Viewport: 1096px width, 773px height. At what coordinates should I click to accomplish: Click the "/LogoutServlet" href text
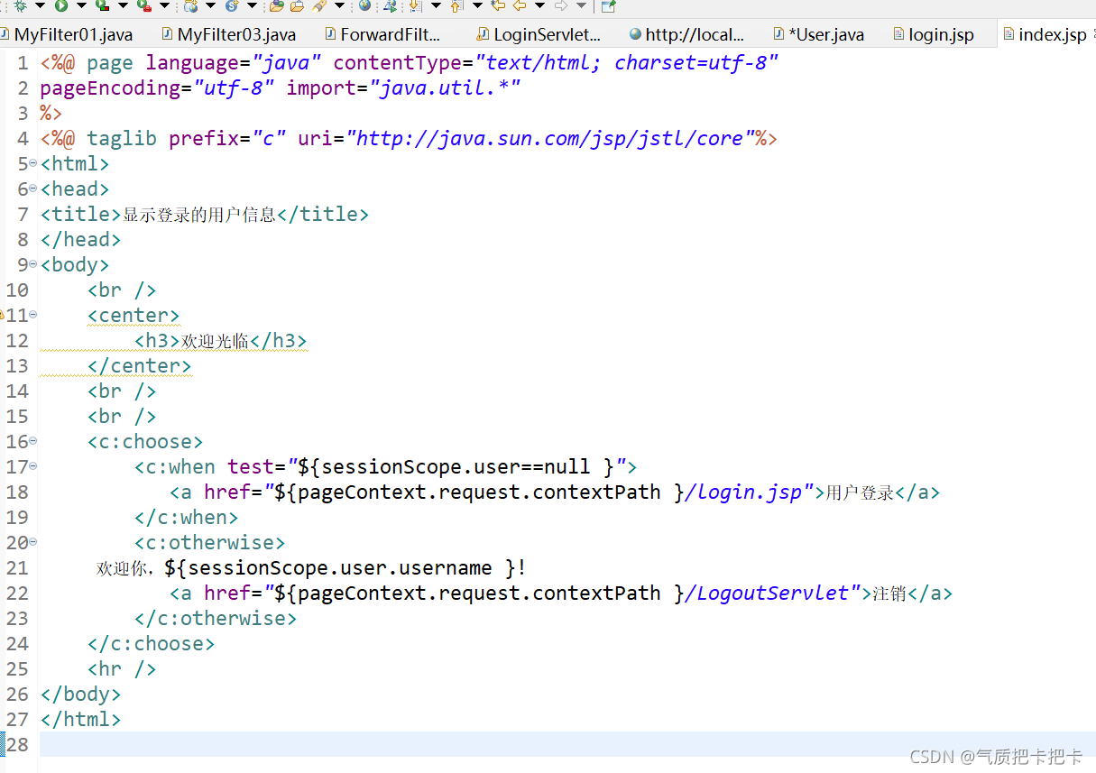[x=768, y=593]
